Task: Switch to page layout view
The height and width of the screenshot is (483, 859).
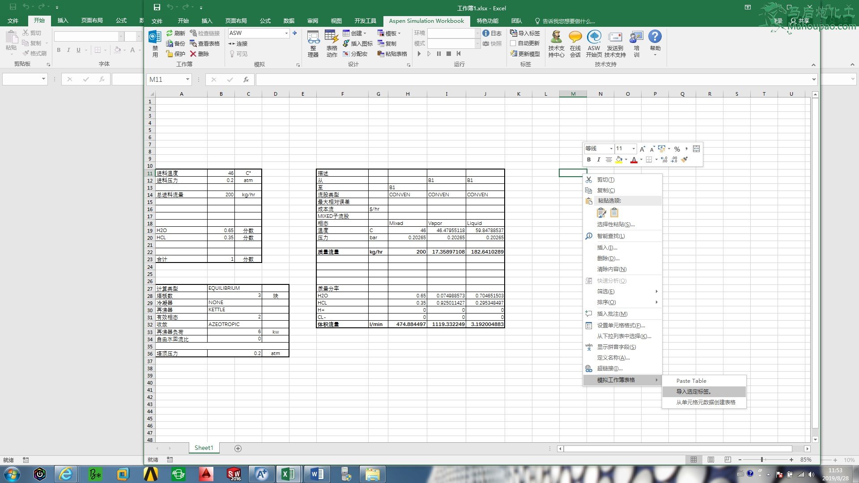Action: 711,460
